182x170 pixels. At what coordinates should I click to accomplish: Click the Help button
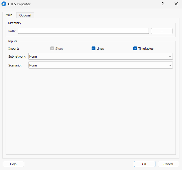pos(13,164)
